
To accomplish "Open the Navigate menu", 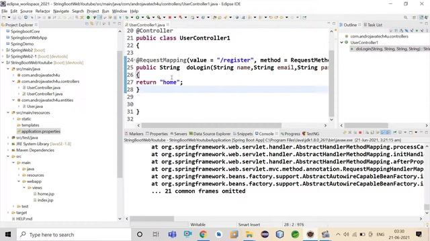I will [x=61, y=11].
